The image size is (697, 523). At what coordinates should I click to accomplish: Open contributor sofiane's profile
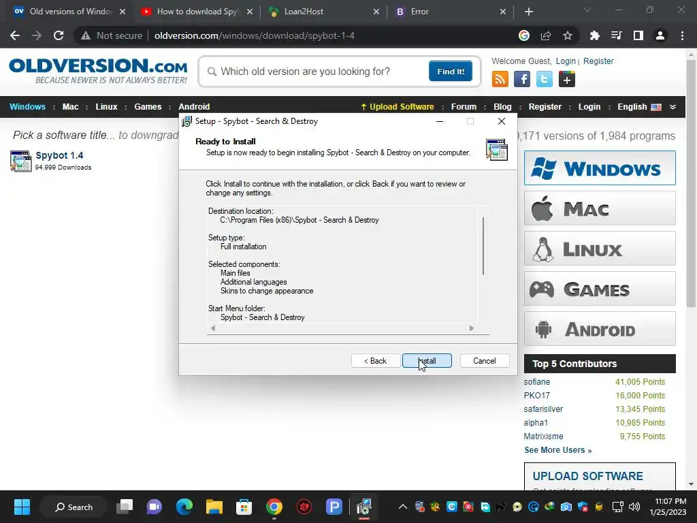click(x=536, y=381)
